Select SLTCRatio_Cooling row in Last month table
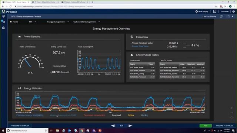 (x=142, y=74)
